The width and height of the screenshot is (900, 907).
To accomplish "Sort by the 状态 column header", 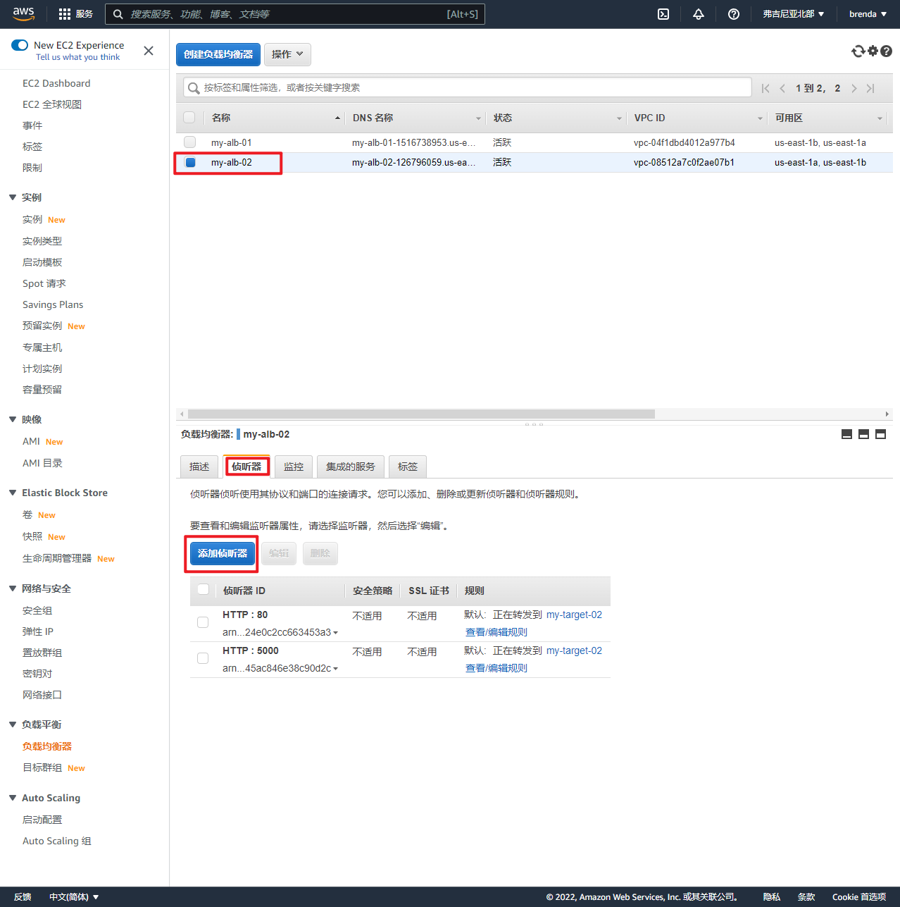I will [556, 118].
